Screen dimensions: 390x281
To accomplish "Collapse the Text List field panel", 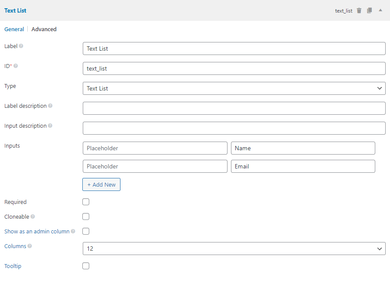I will point(380,10).
